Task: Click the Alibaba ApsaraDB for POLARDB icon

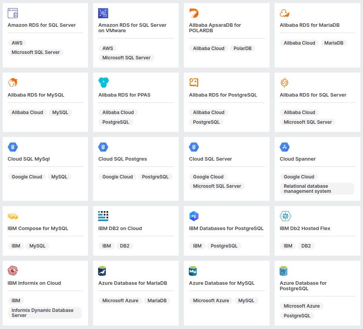Action: tap(194, 13)
